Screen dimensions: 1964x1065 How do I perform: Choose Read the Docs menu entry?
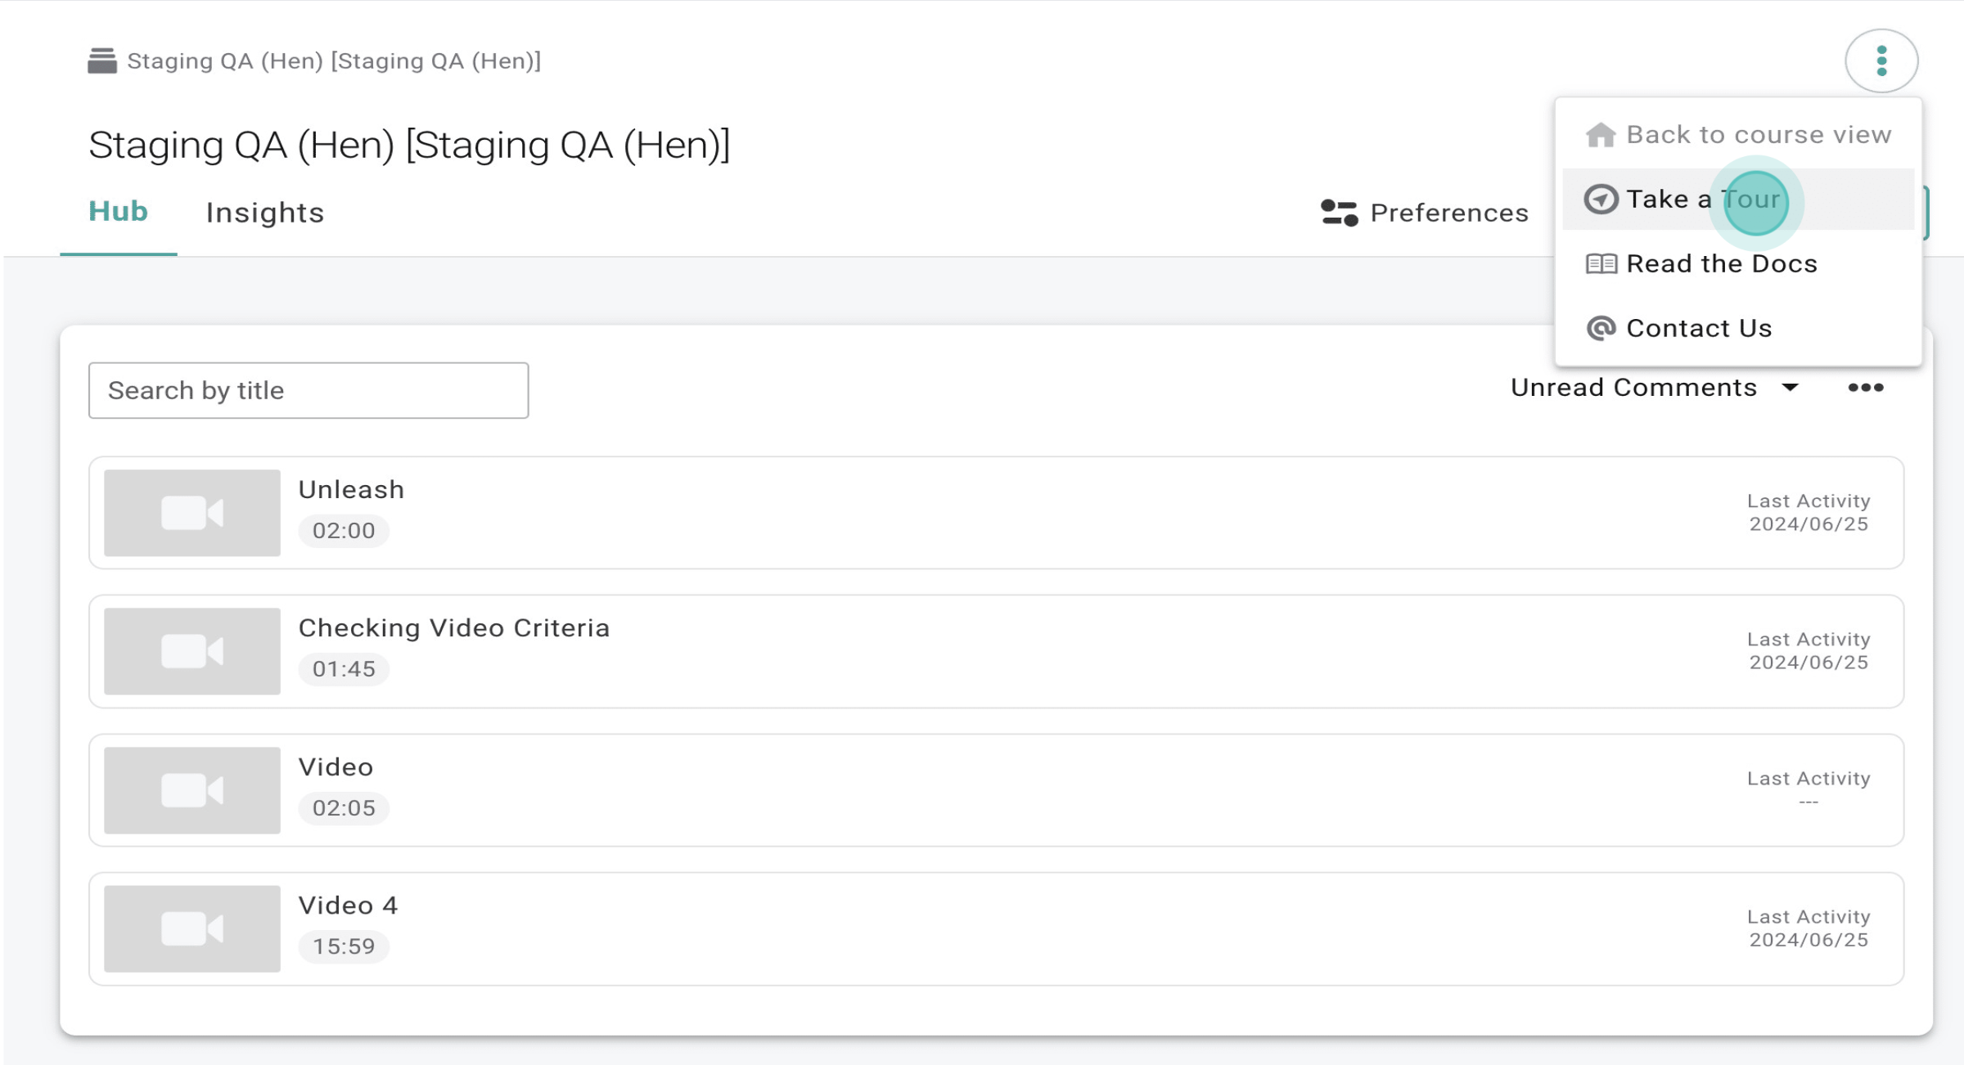pyautogui.click(x=1721, y=264)
